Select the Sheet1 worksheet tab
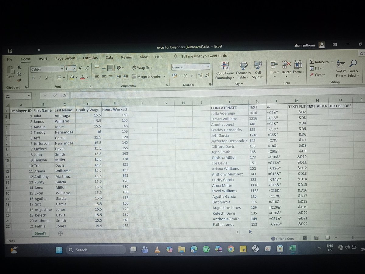 point(40,233)
